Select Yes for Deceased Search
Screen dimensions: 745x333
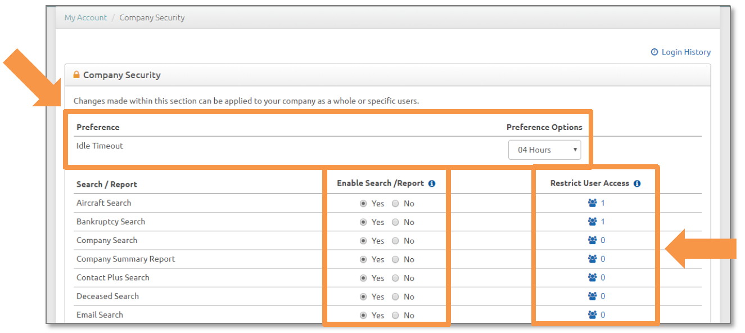(363, 296)
